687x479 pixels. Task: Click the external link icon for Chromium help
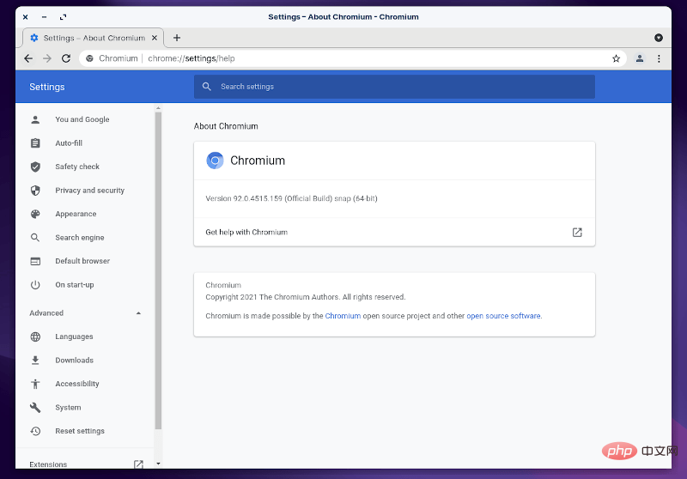pos(577,232)
